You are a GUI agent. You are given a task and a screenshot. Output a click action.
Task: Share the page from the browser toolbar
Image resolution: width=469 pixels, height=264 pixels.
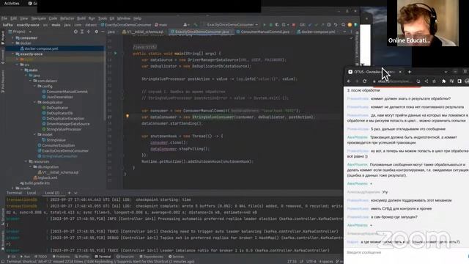pos(426,81)
